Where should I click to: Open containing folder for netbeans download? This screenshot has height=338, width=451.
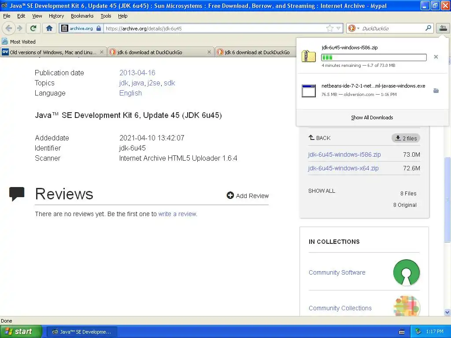[x=436, y=91]
